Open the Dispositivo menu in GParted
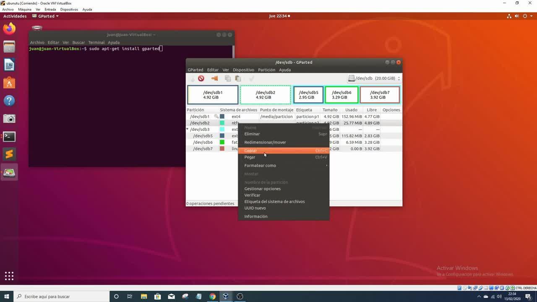 tap(243, 70)
